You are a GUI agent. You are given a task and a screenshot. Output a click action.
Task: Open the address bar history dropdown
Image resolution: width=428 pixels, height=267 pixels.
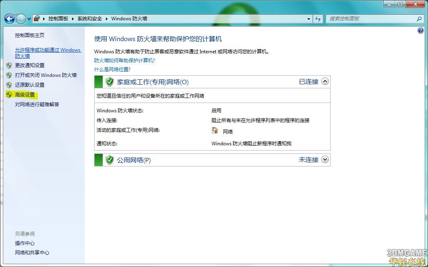click(x=309, y=19)
